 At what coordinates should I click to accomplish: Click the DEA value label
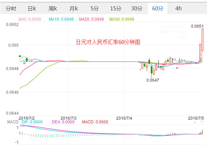click(63, 122)
